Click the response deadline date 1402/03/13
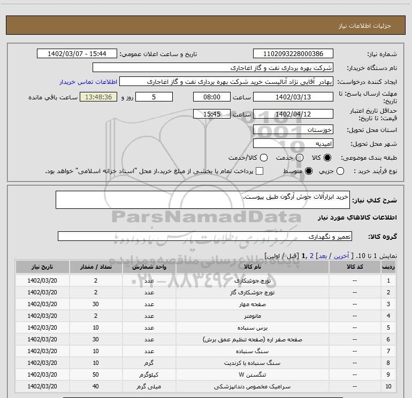The width and height of the screenshot is (412, 398). [293, 97]
